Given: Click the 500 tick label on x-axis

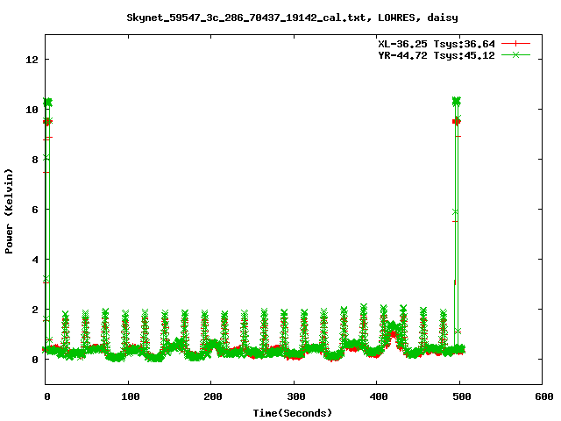Looking at the screenshot, I should coord(459,396).
